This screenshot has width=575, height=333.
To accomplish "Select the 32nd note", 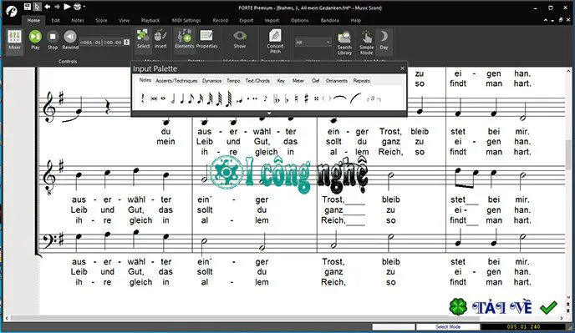I will [210, 98].
